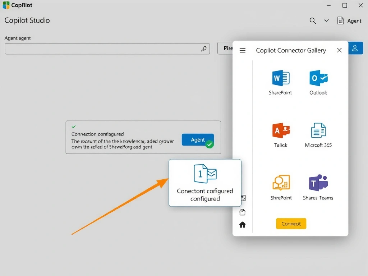Click the home icon in gallery sidebar
Image resolution: width=368 pixels, height=276 pixels.
coord(243,225)
